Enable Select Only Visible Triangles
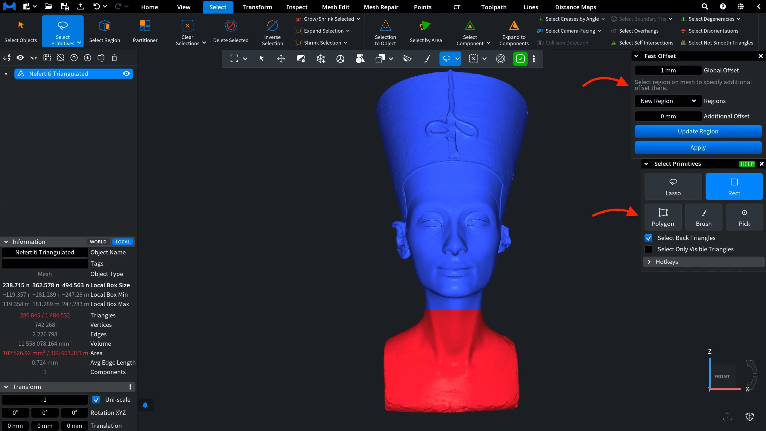The image size is (766, 431). point(648,249)
